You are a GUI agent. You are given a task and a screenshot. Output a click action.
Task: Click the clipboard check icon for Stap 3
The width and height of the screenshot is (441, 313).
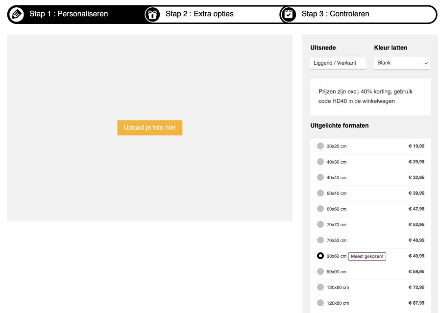(289, 14)
